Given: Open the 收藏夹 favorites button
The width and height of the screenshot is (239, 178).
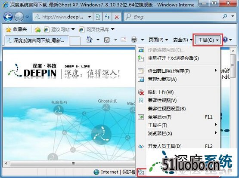Looking at the screenshot, I should tap(16, 29).
